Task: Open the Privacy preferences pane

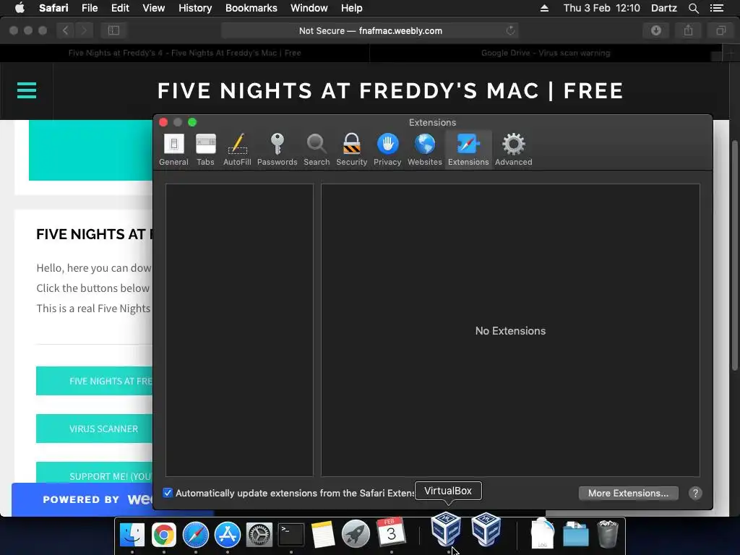Action: [387, 150]
